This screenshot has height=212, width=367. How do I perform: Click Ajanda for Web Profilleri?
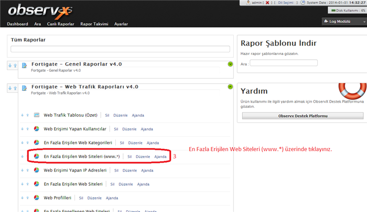[112, 198]
